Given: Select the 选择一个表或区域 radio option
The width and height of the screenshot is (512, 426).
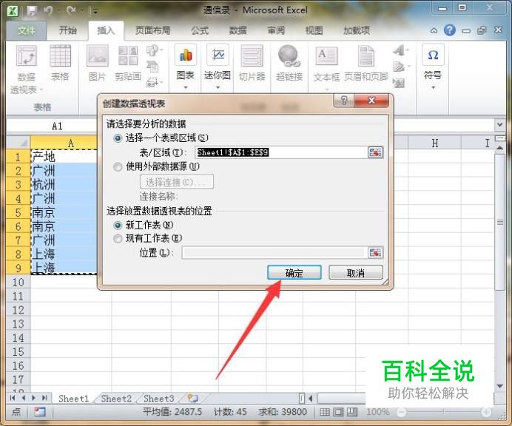Looking at the screenshot, I should (118, 138).
